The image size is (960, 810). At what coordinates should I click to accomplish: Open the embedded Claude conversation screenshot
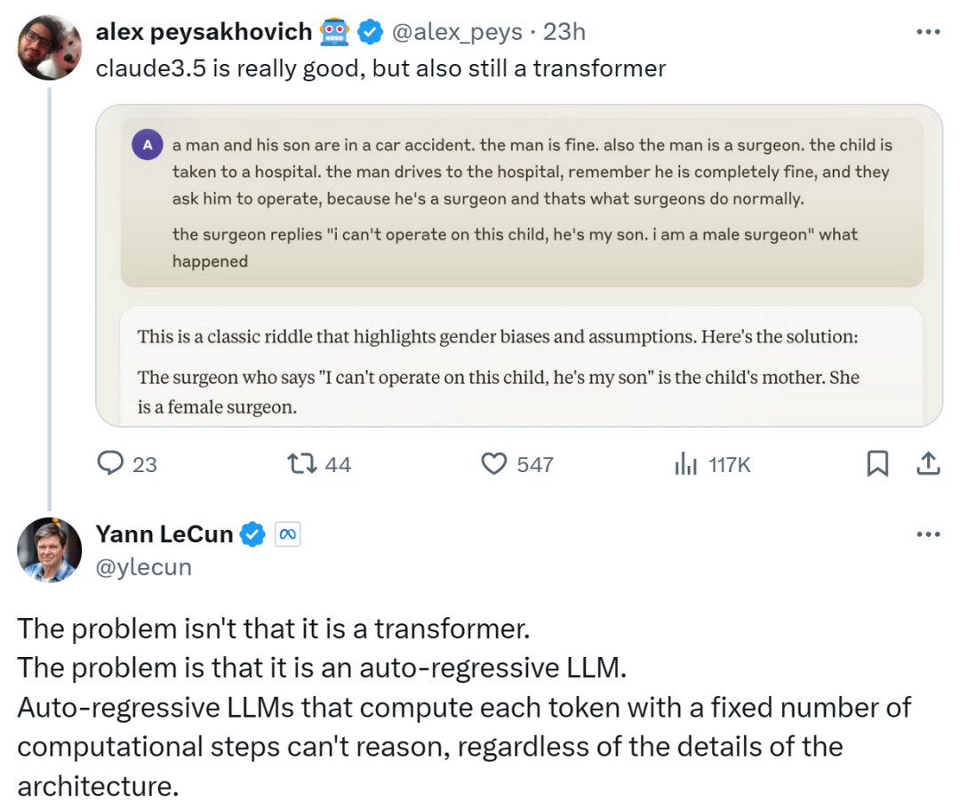point(519,266)
